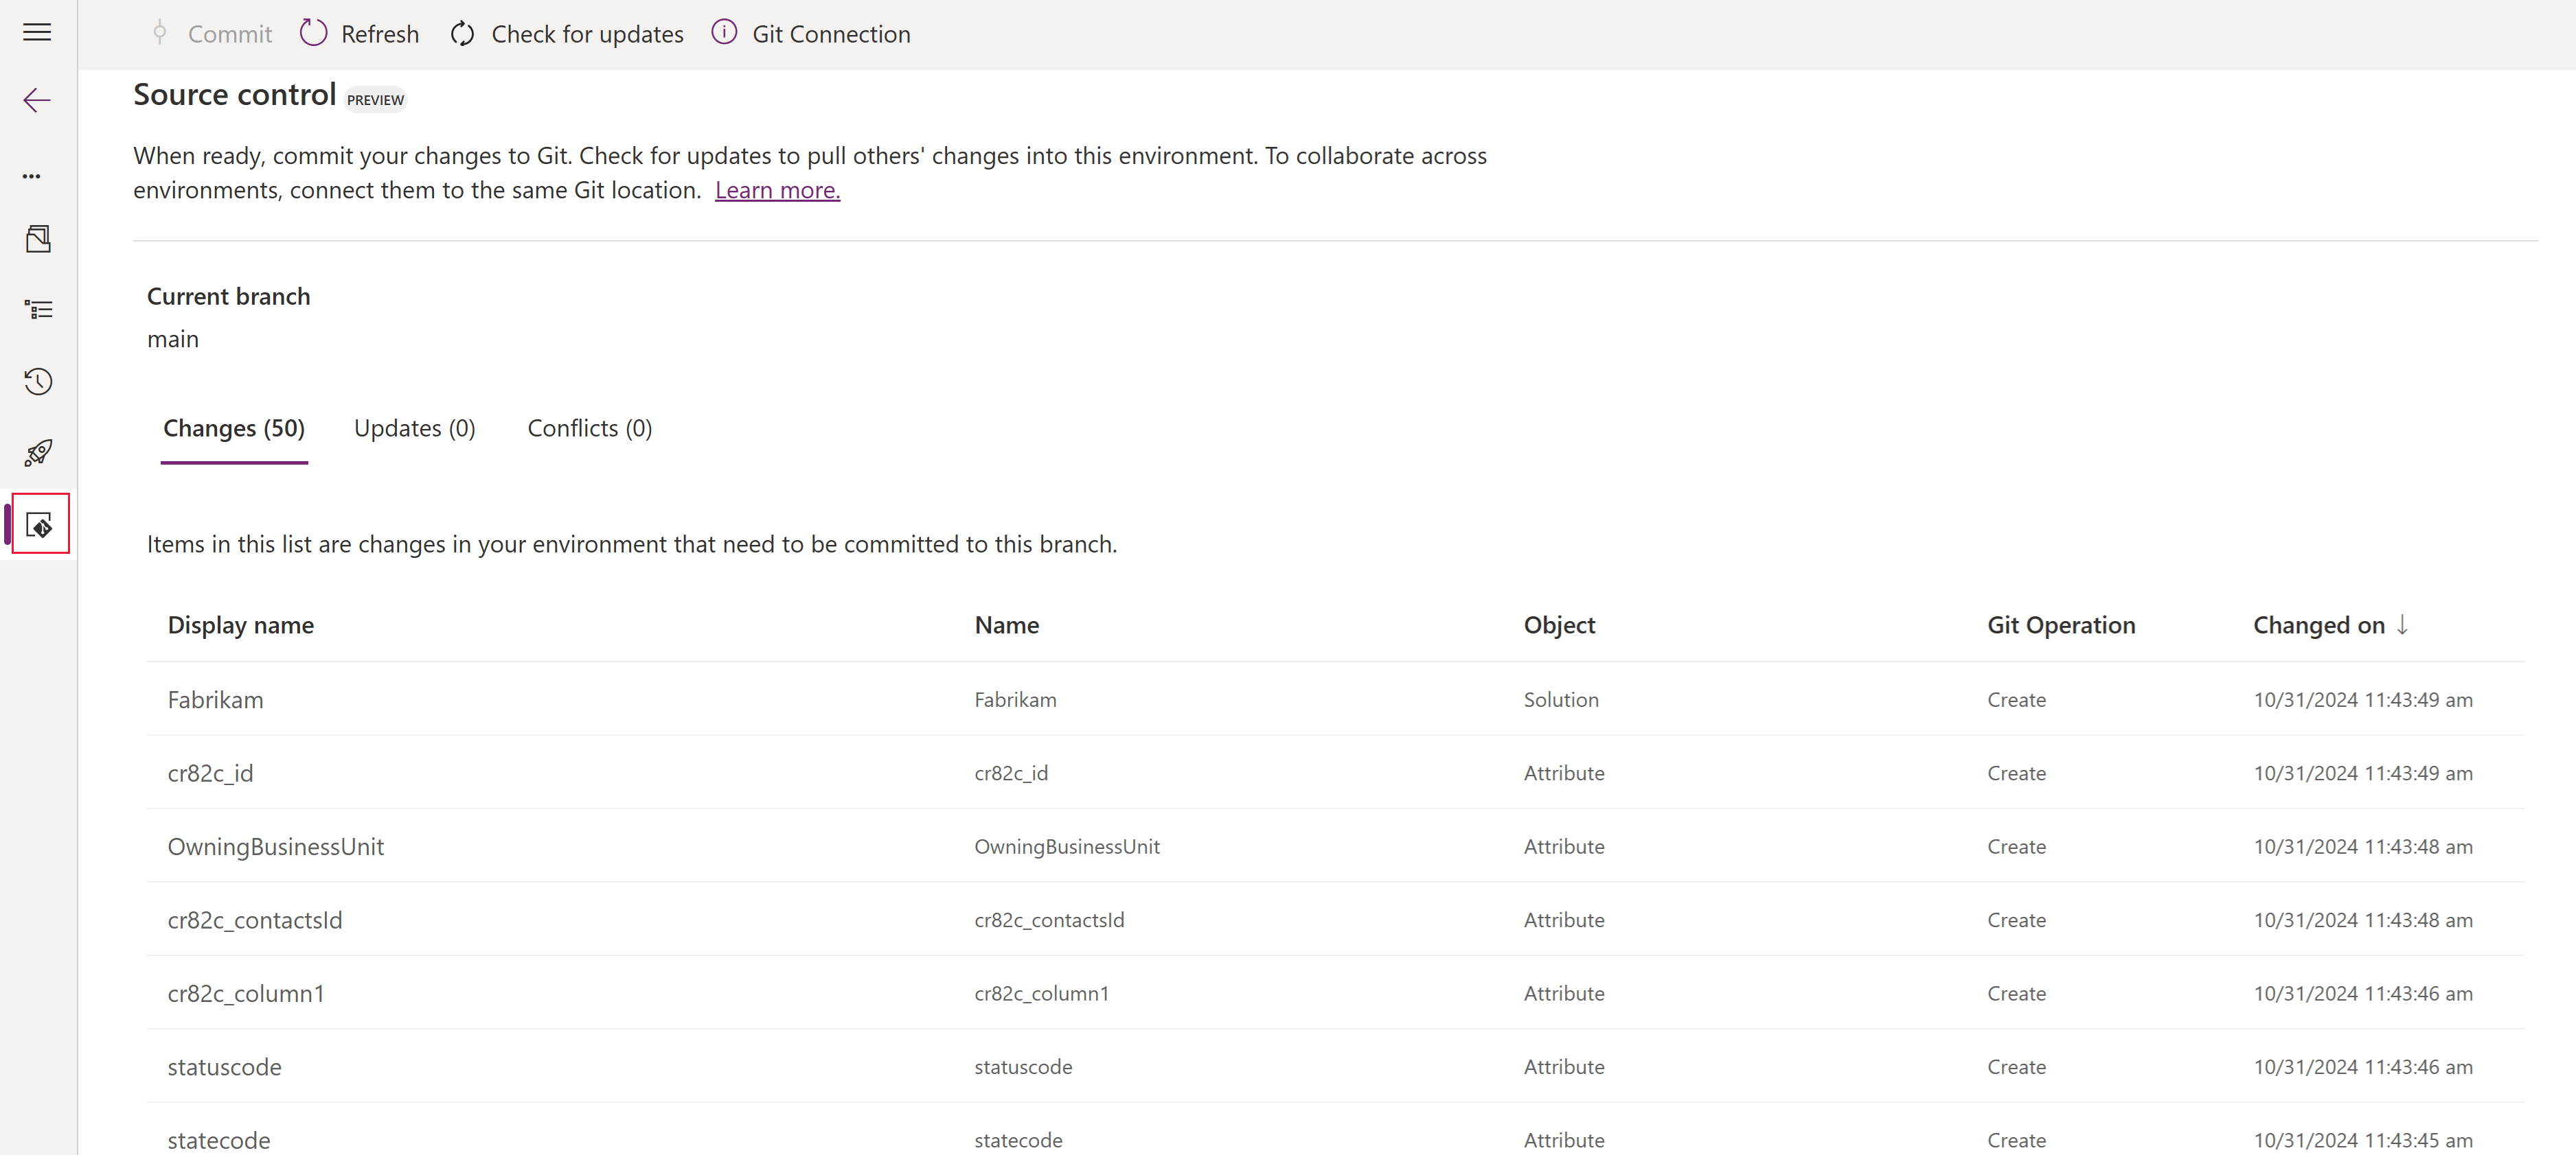Viewport: 2576px width, 1155px height.
Task: Sort by Git Operation column header
Action: point(2060,625)
